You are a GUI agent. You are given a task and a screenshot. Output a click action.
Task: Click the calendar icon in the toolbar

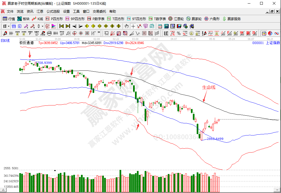tap(160, 26)
